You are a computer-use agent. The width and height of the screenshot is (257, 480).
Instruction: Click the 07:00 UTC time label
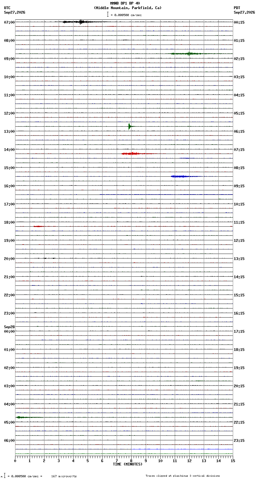[x=9, y=22]
